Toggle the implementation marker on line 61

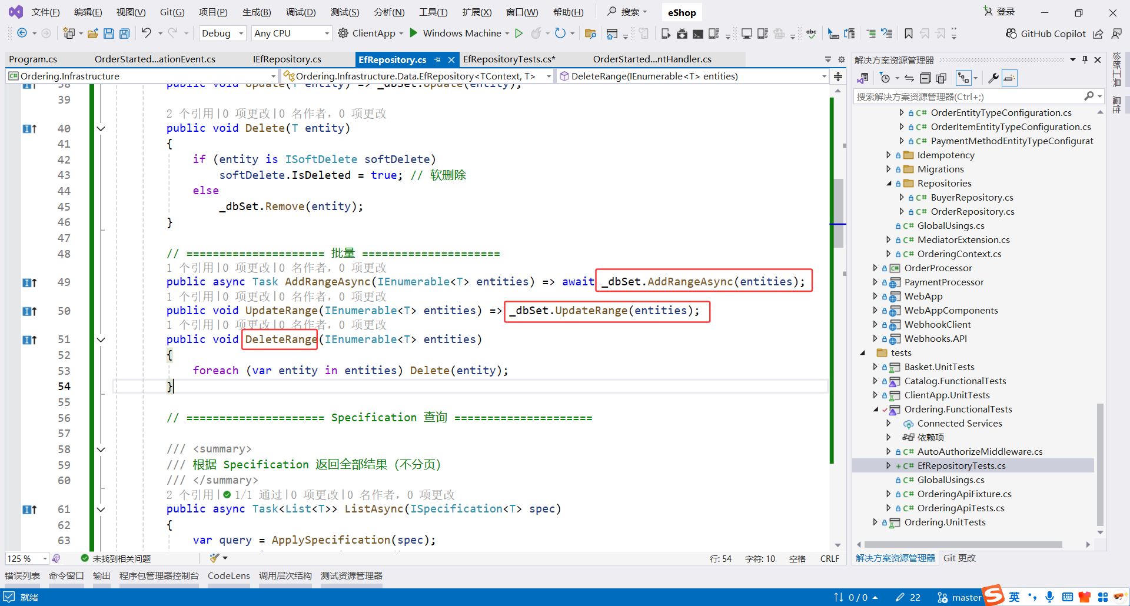point(29,510)
